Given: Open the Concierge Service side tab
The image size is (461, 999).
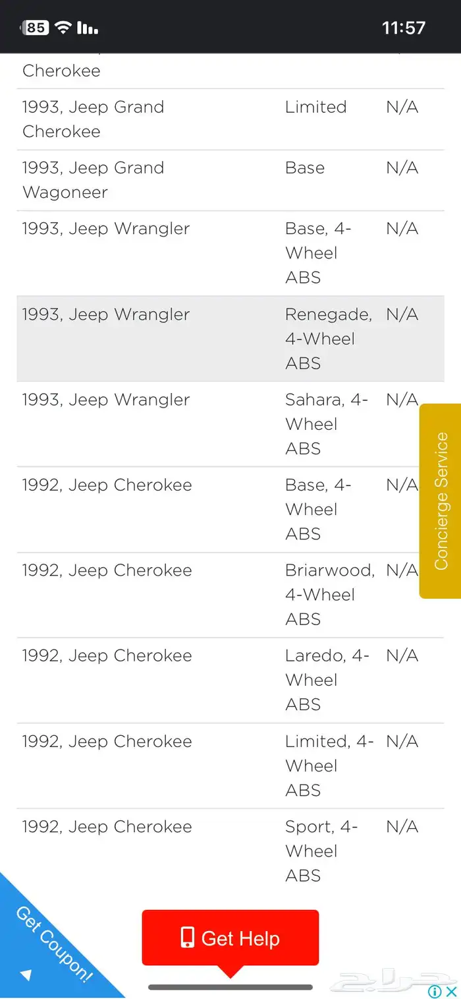Looking at the screenshot, I should 440,501.
